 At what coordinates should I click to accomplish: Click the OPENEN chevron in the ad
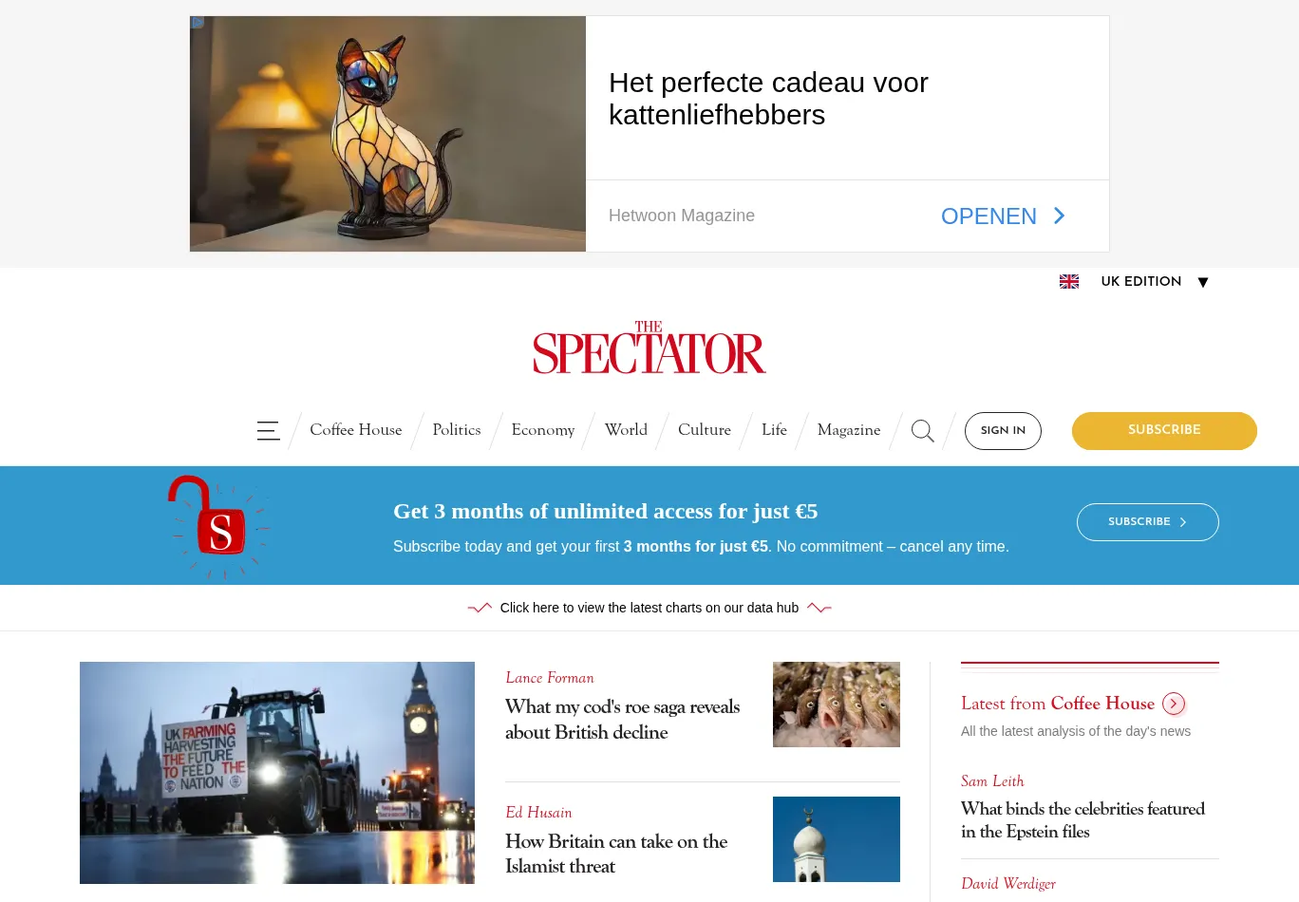point(1060,216)
